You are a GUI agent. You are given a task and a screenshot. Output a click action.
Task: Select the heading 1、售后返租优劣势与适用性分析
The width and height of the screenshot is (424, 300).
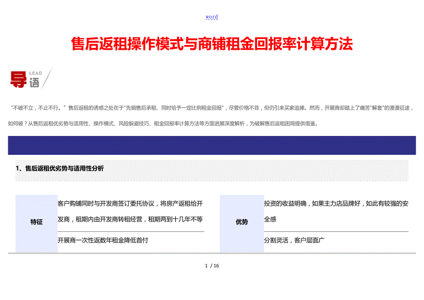tap(60, 169)
